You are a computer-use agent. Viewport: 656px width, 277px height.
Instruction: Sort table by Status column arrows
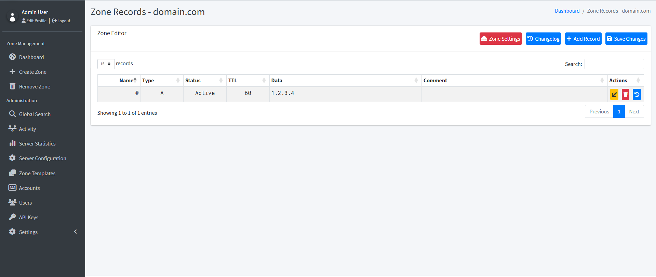pyautogui.click(x=221, y=80)
